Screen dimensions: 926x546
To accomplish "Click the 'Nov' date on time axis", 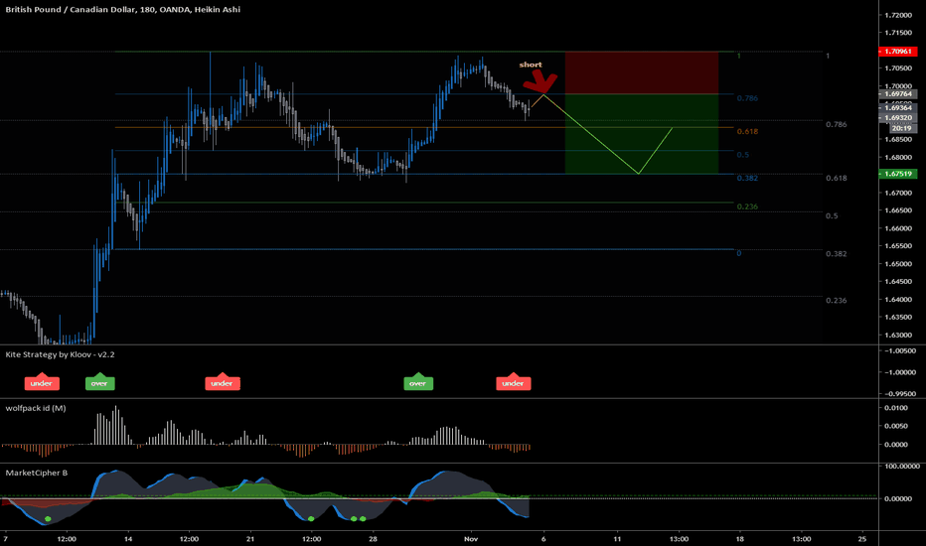I will click(471, 539).
